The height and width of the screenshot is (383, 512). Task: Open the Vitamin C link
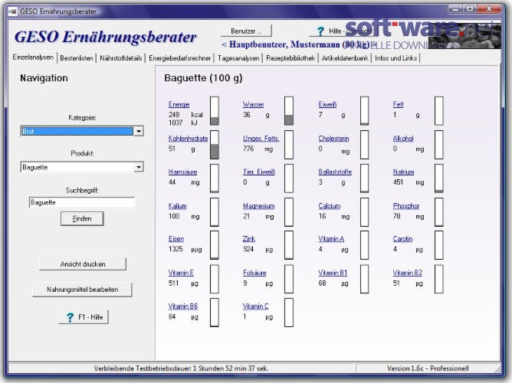coord(256,306)
